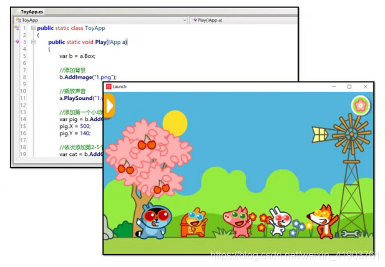Image resolution: width=385 pixels, height=267 pixels.
Task: Click the orange play arrow button
Action: coord(109,106)
